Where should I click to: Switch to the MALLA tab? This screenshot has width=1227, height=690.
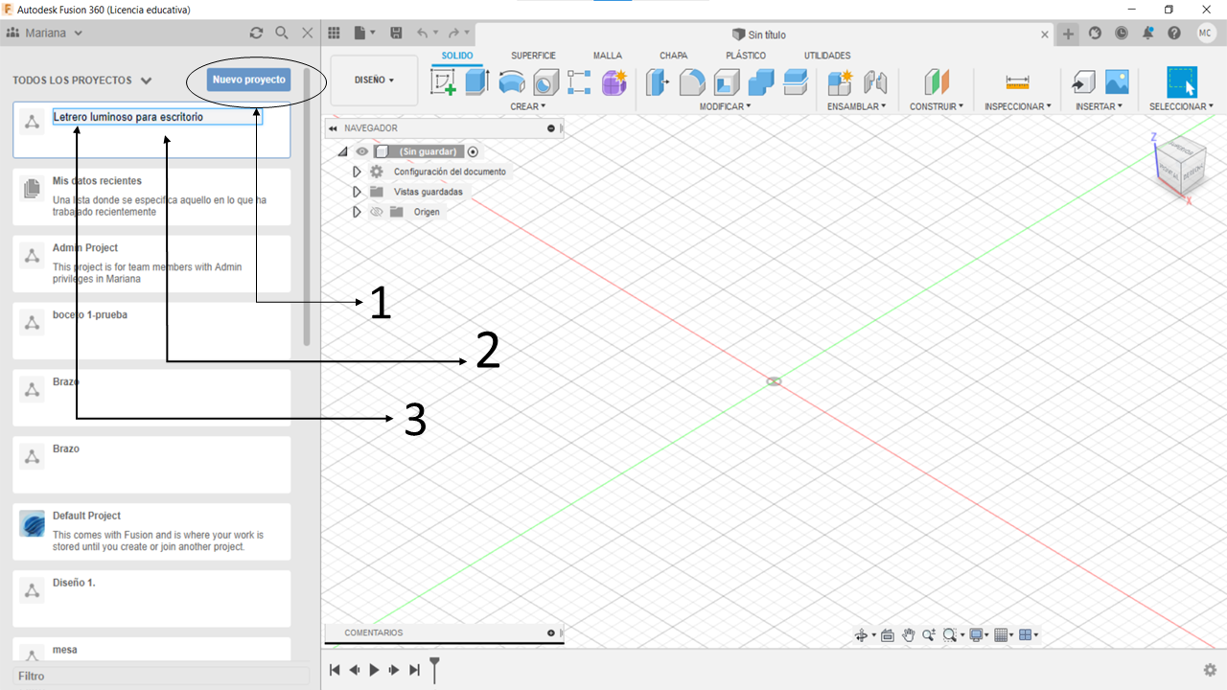coord(608,56)
